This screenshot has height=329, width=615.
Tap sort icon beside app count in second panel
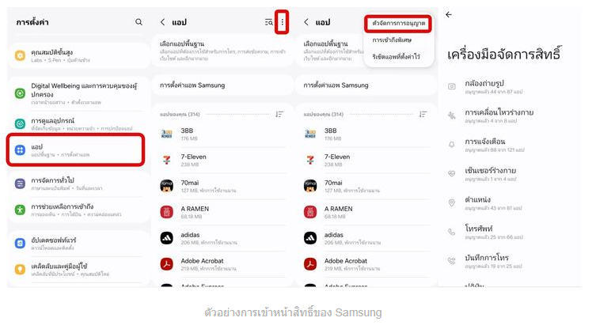[x=279, y=114]
